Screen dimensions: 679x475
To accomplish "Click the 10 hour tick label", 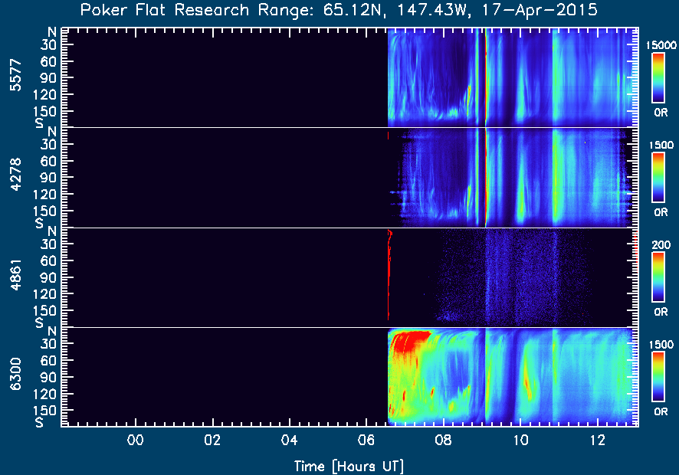I will 520,441.
